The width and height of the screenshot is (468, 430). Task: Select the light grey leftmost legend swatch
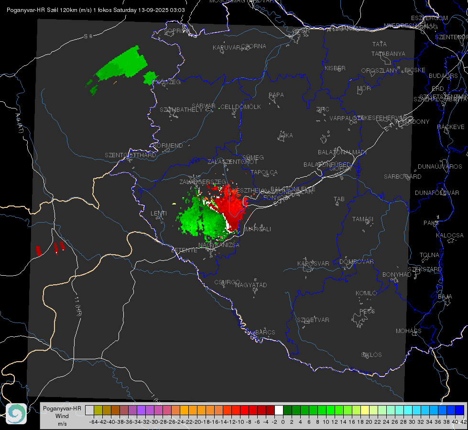click(89, 410)
